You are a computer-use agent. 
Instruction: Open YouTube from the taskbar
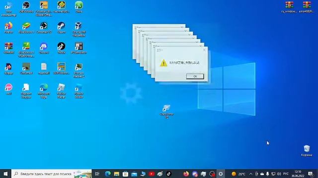(x=152, y=174)
